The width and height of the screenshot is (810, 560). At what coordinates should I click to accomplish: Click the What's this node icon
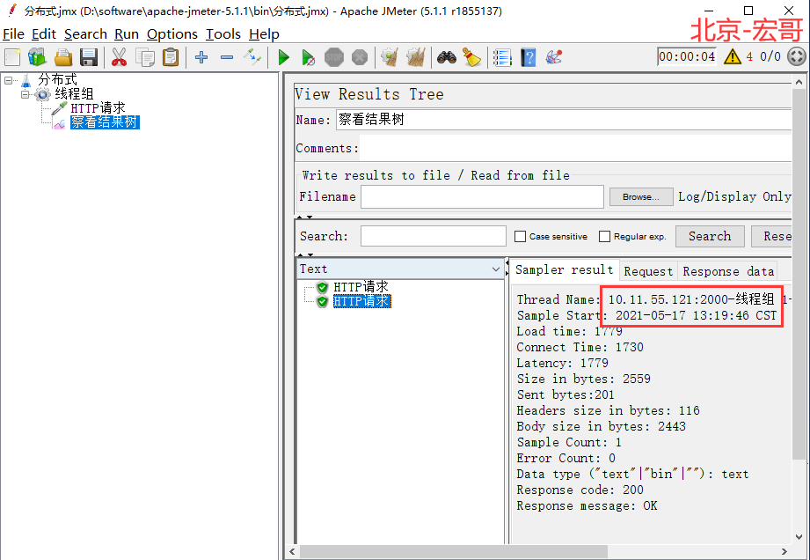[x=553, y=57]
